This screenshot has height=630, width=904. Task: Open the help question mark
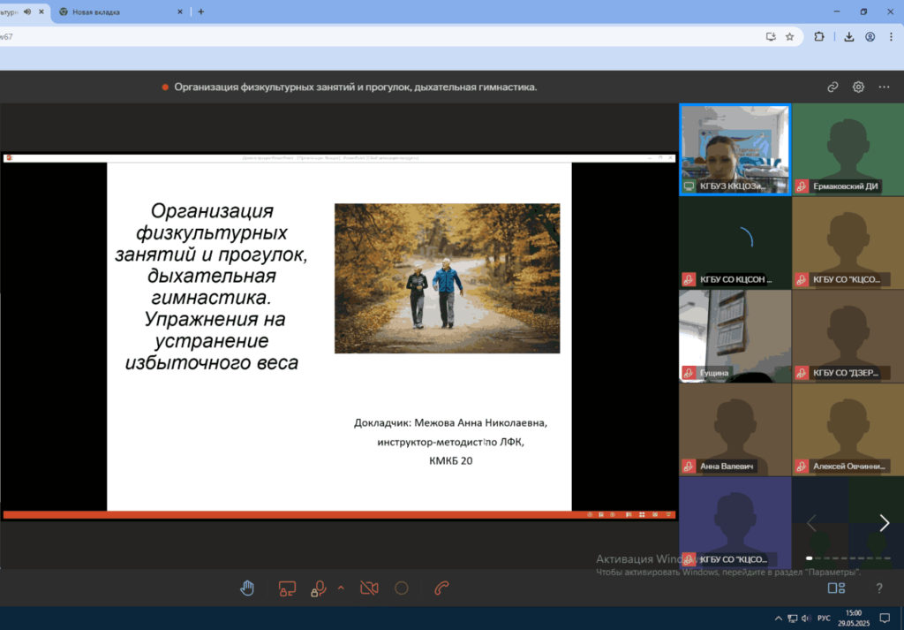(879, 588)
